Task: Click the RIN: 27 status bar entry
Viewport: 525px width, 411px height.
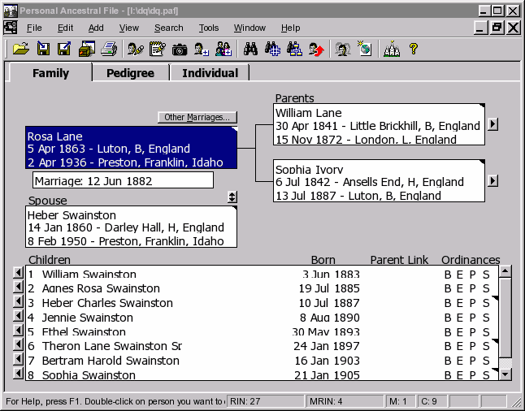Action: (x=265, y=401)
